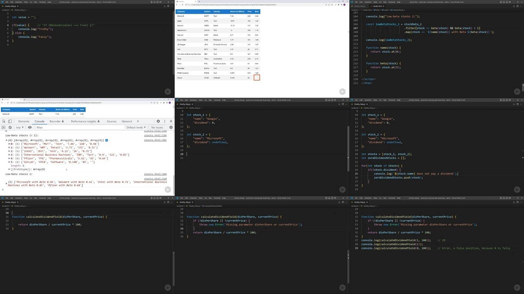524x294 pixels.
Task: Open the Terminal menu in stocks.html VS Code window
Action: 391,2
